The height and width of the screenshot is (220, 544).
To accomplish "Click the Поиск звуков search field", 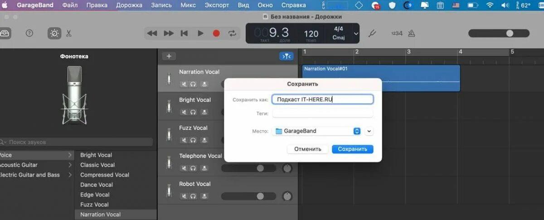I will (x=76, y=142).
